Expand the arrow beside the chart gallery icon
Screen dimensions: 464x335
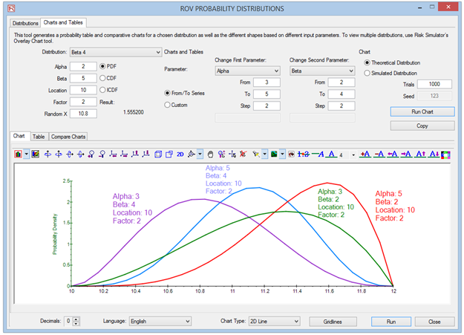[x=26, y=154]
